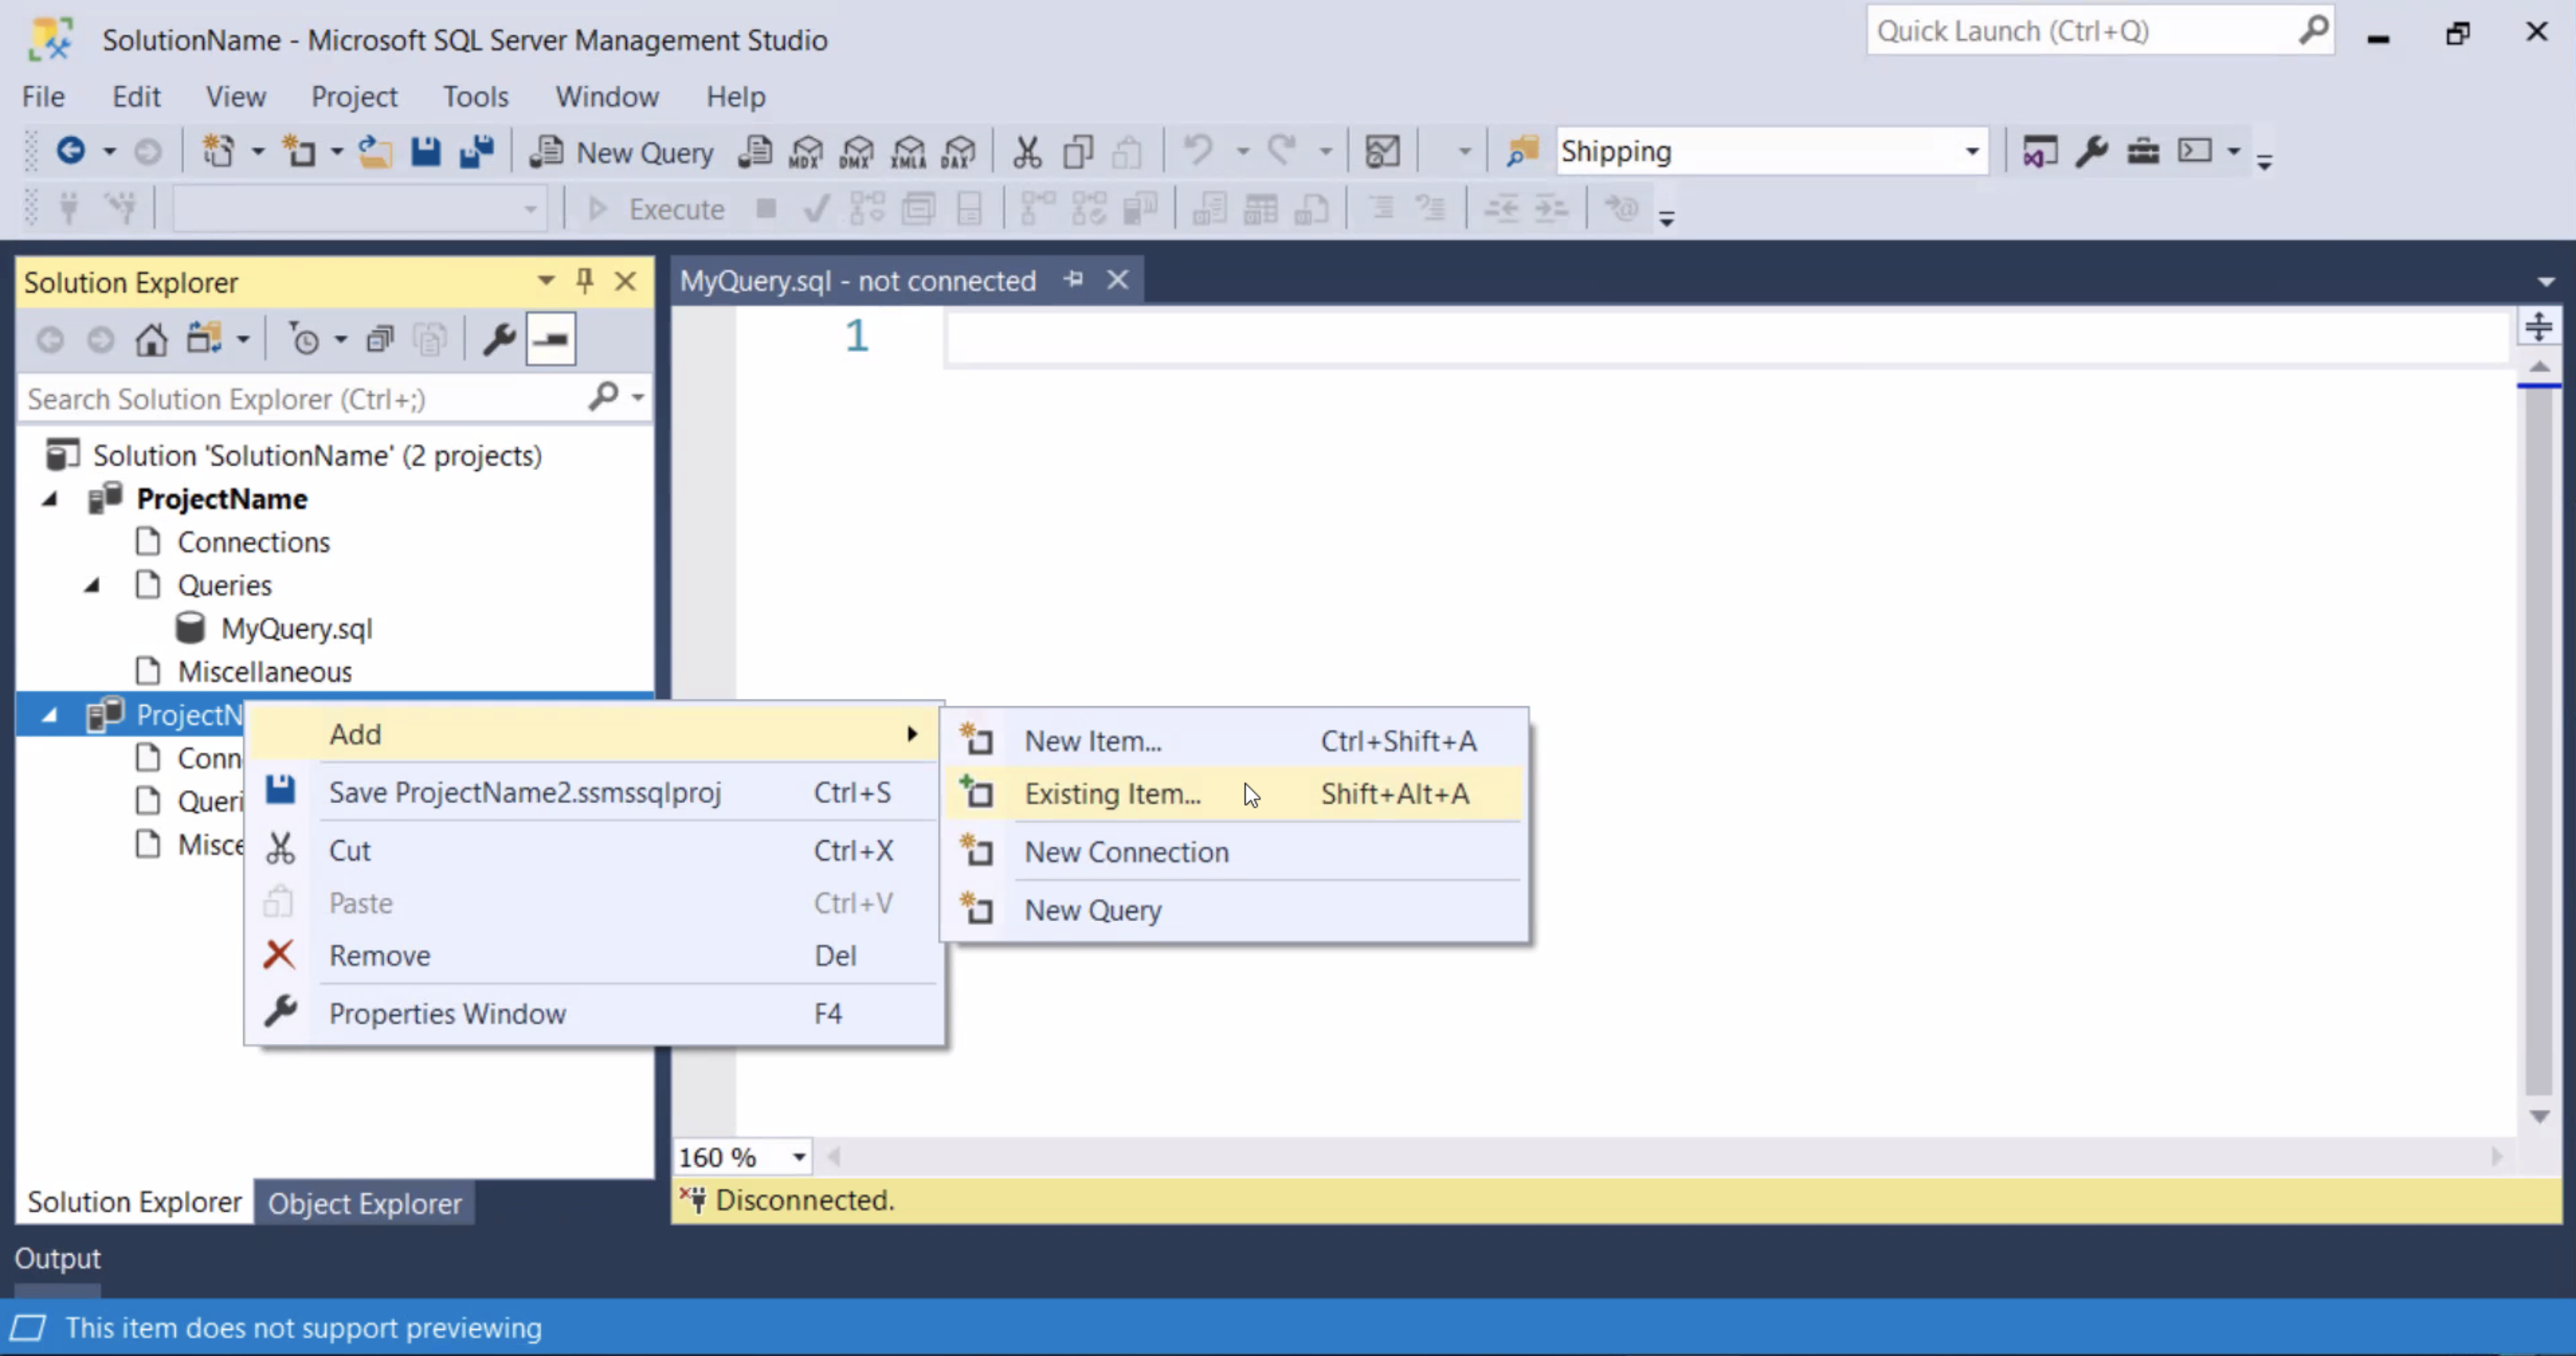
Task: Open the Toolbox icon in main toolbar
Action: tap(2143, 151)
